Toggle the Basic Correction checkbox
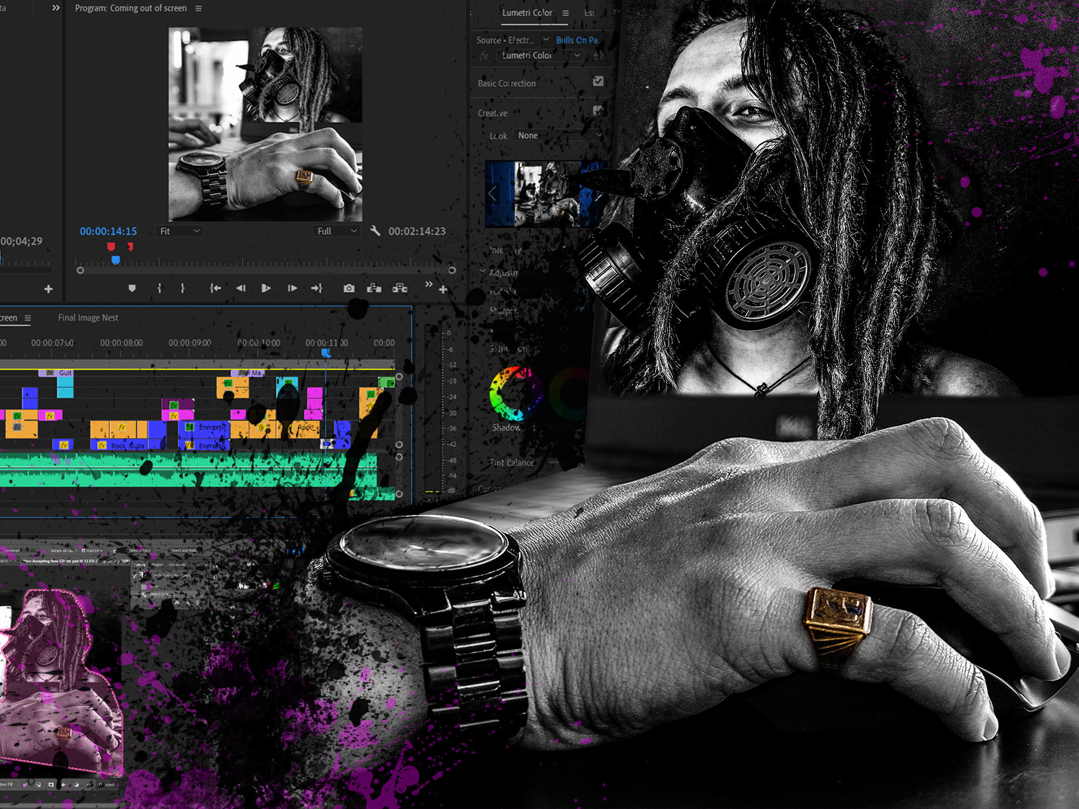Image resolution: width=1079 pixels, height=809 pixels. click(598, 81)
